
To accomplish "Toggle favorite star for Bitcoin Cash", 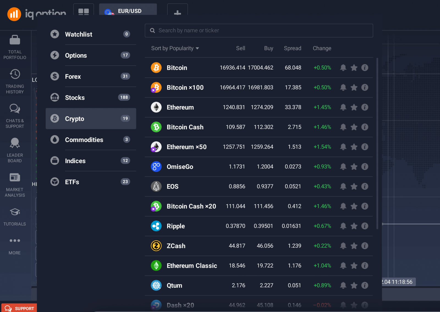I will 354,127.
